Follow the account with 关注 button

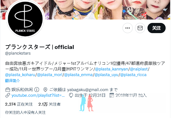click(x=156, y=28)
